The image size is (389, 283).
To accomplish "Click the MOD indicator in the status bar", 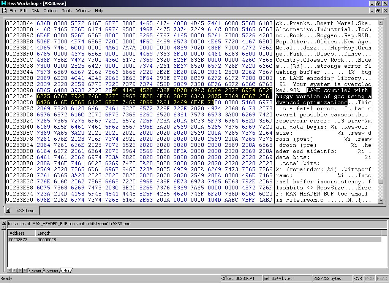I will pos(369,278).
